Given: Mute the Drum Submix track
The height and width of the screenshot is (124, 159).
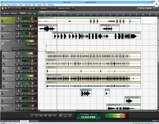Looking at the screenshot, I should click(28, 44).
